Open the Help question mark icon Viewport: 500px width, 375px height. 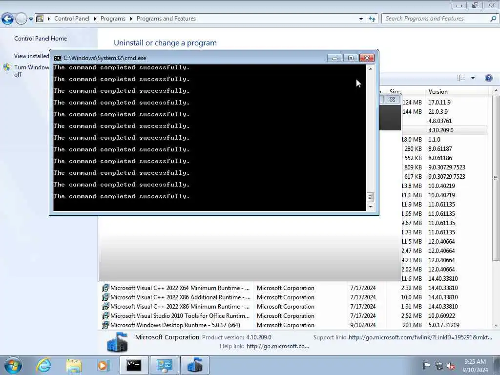[488, 78]
